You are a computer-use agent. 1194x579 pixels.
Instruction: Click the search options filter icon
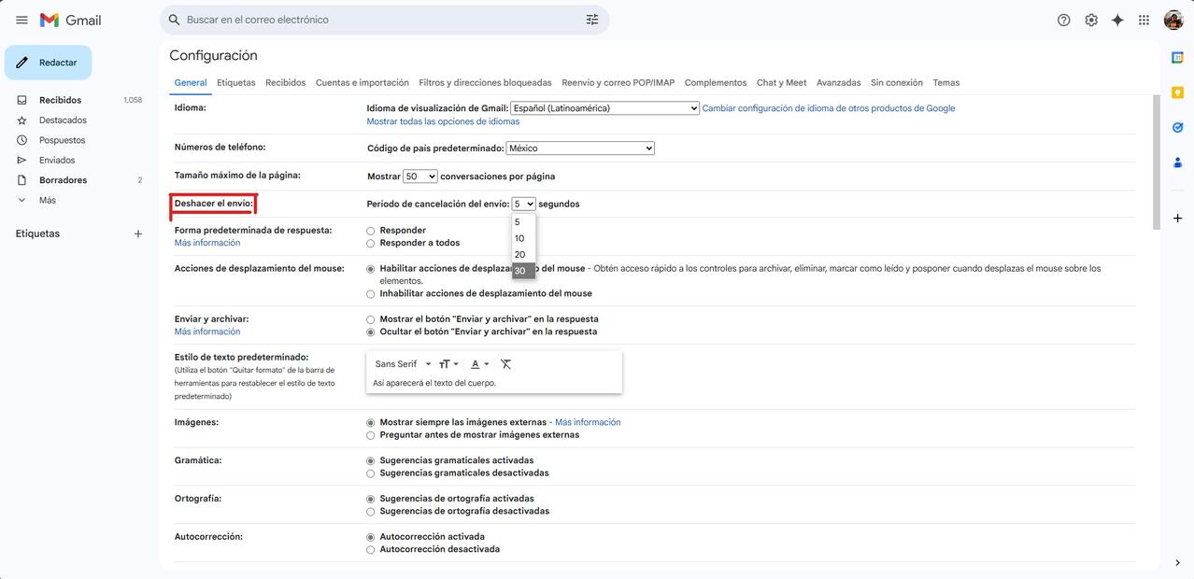click(591, 20)
